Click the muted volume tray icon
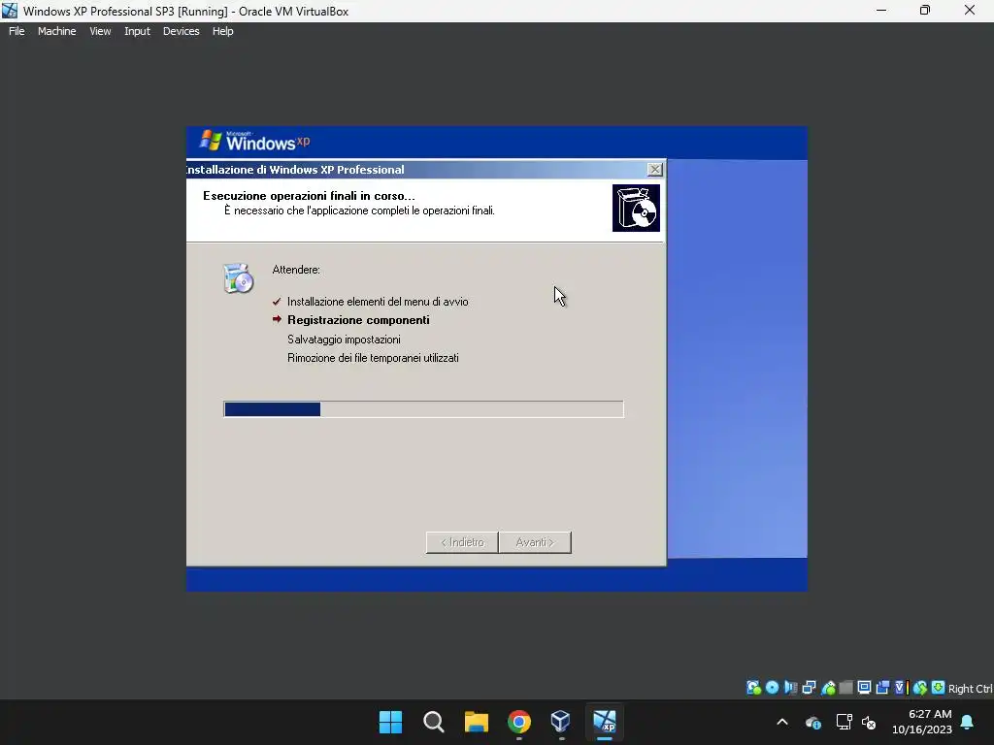The height and width of the screenshot is (745, 994). (x=869, y=722)
